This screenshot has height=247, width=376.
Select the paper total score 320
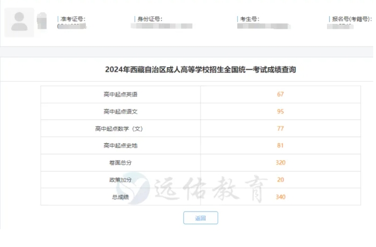tap(281, 163)
